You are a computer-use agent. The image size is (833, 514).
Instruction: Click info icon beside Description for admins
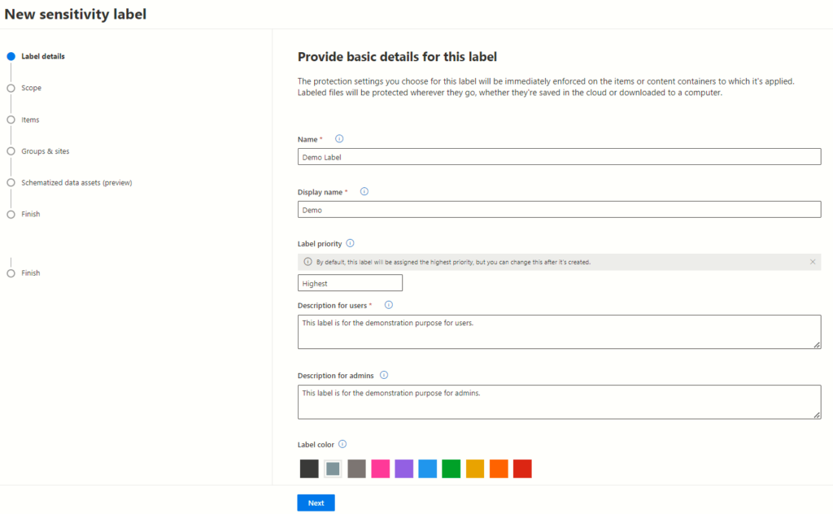point(384,375)
